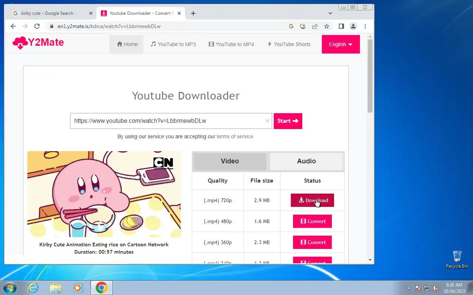Viewport: 473px width, 295px height.
Task: Open YouTube to MP4 page
Action: 231,44
